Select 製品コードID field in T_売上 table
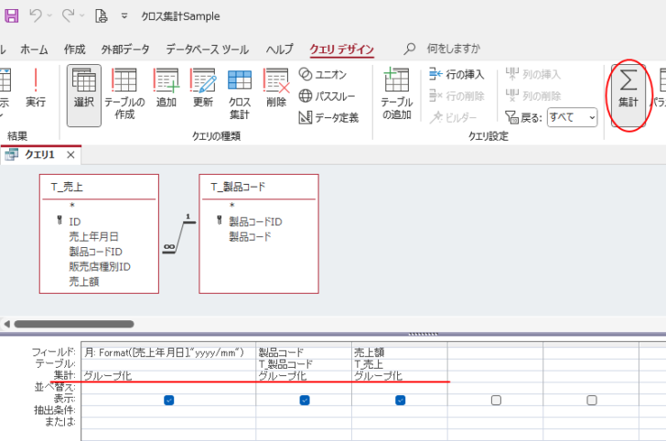Screen dimensions: 666x441 95,252
